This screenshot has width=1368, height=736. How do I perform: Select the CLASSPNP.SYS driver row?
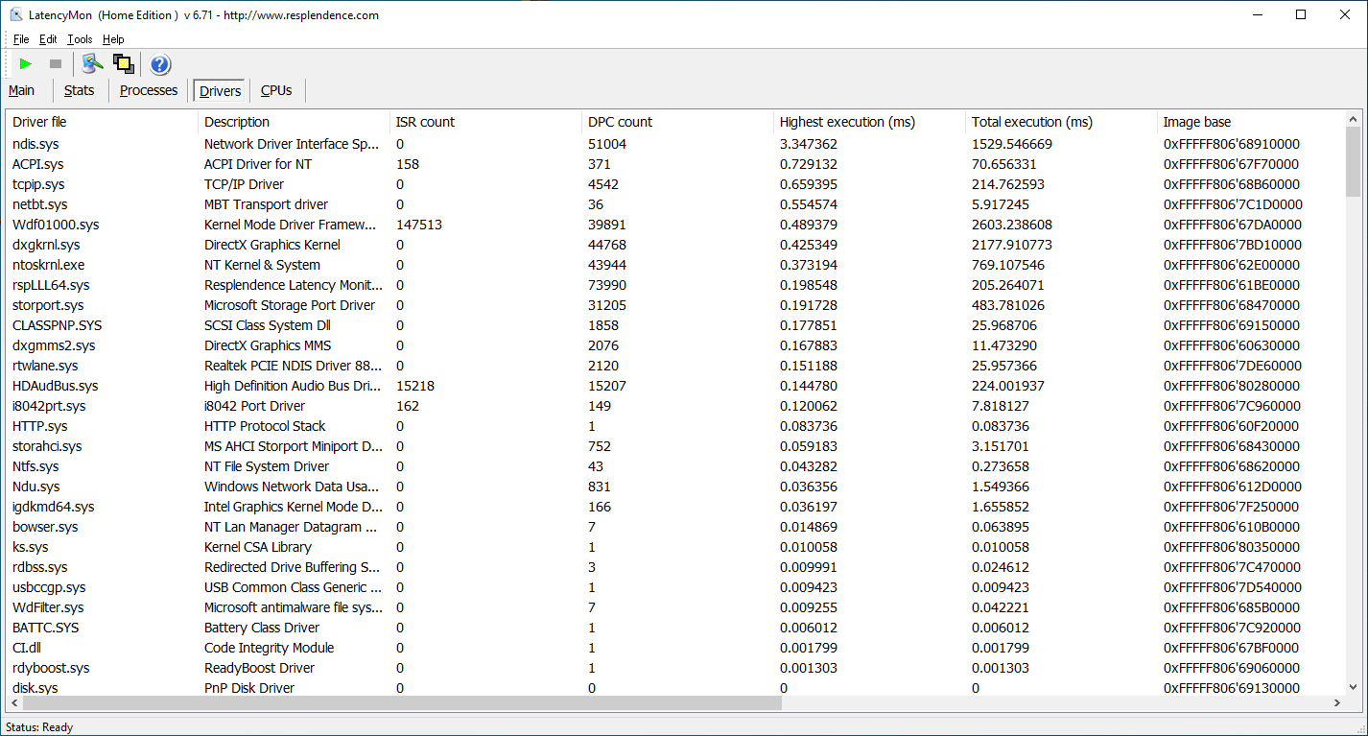coord(675,325)
